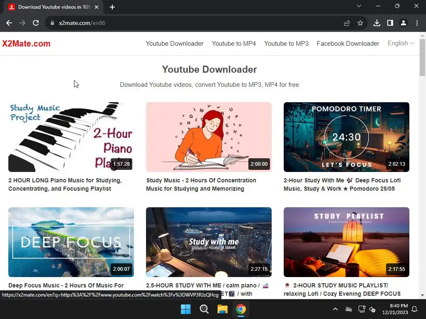The width and height of the screenshot is (426, 319).
Task: Open a new browser tab
Action: coord(112,7)
